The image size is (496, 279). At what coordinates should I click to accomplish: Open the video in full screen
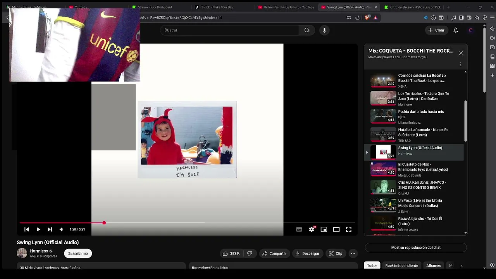(x=349, y=229)
